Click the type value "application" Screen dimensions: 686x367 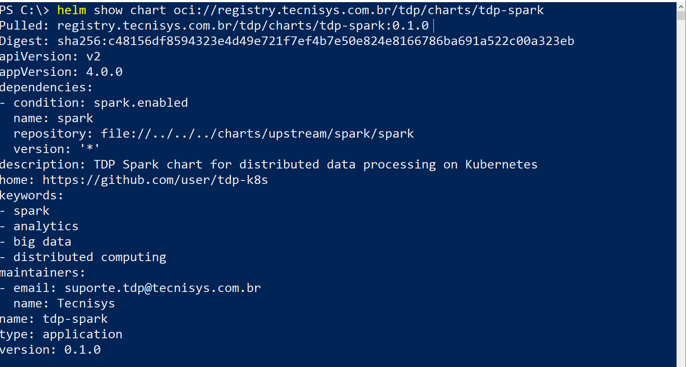point(82,334)
